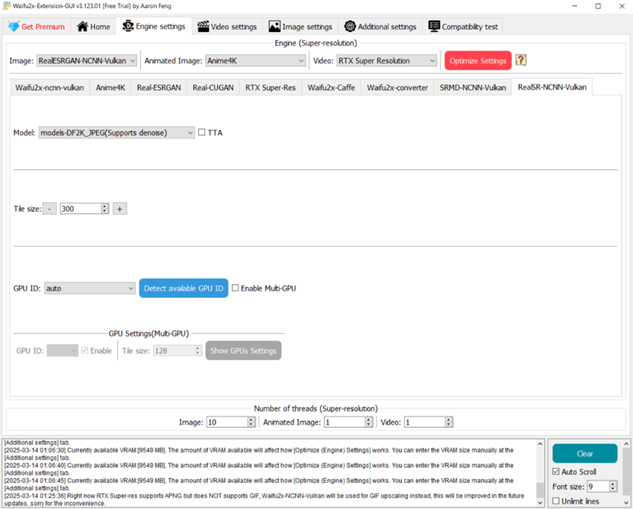The width and height of the screenshot is (633, 509).
Task: Click the Optimize Settings button
Action: [x=478, y=60]
